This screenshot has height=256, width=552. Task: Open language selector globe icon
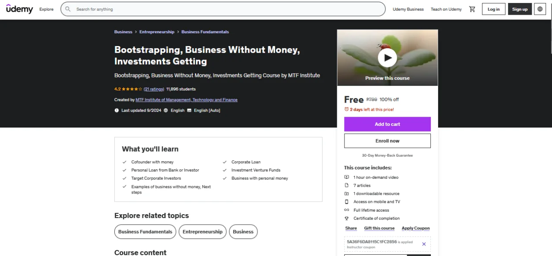540,9
